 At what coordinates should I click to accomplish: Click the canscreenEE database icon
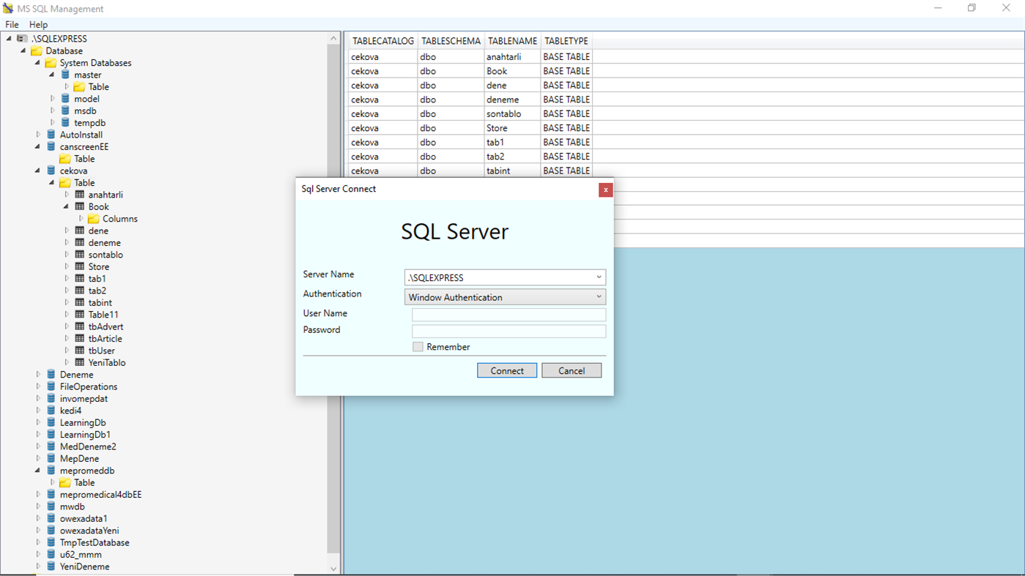point(51,146)
